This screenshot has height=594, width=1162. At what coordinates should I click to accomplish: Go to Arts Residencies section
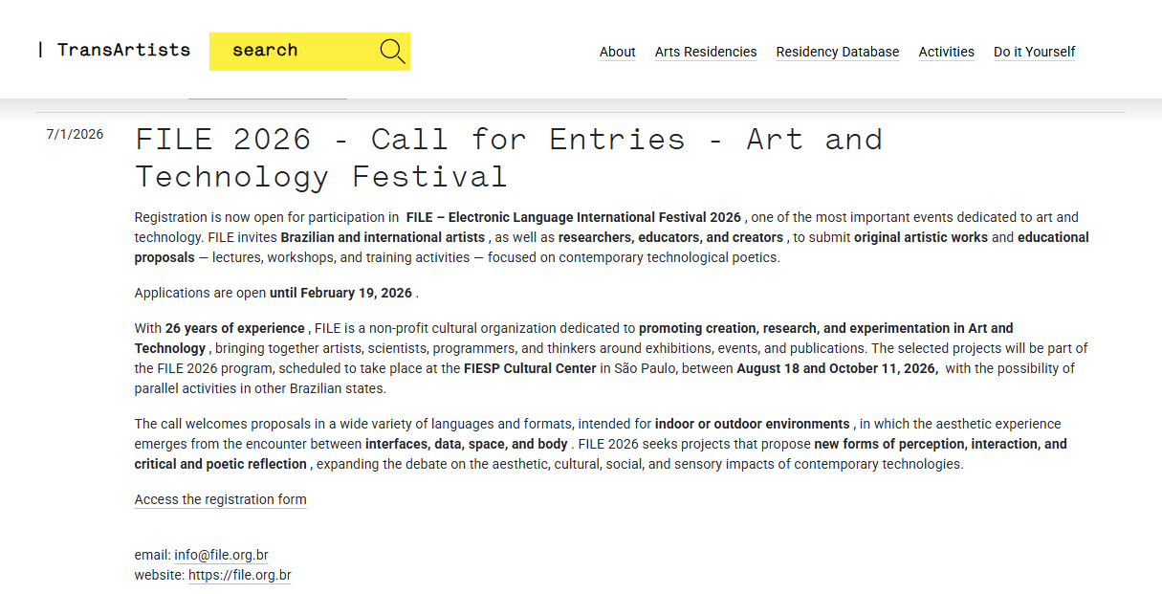(x=705, y=52)
